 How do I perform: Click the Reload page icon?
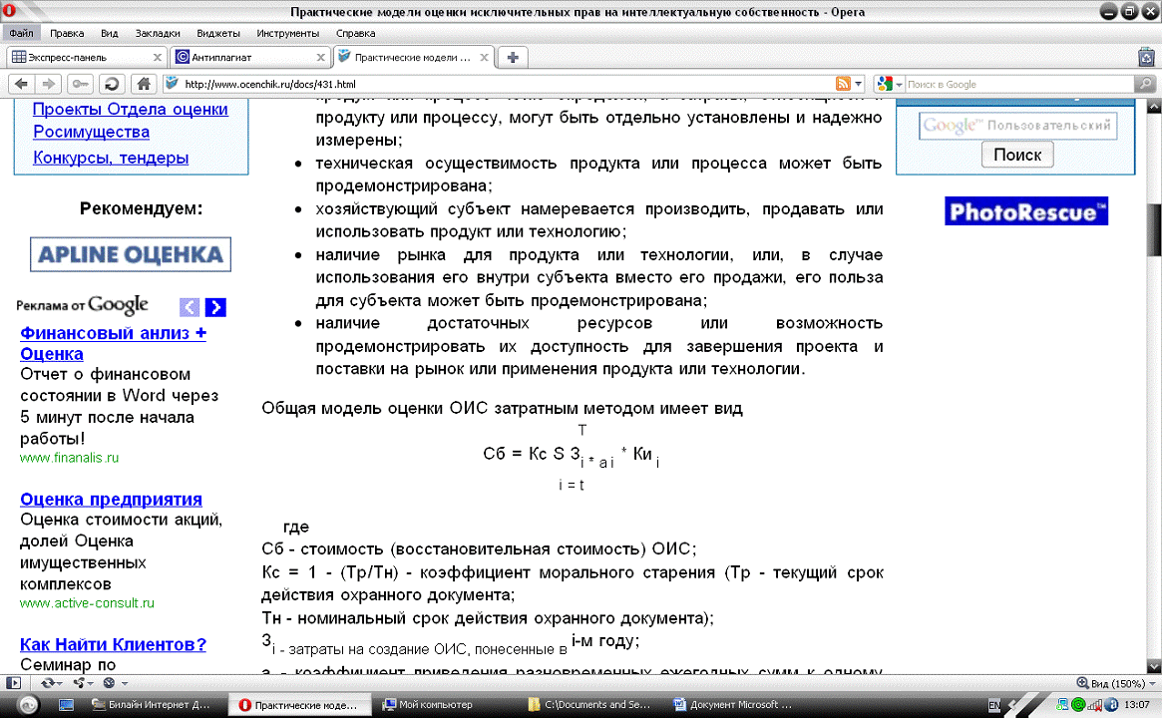[x=113, y=84]
